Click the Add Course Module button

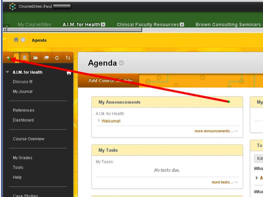coord(108,81)
